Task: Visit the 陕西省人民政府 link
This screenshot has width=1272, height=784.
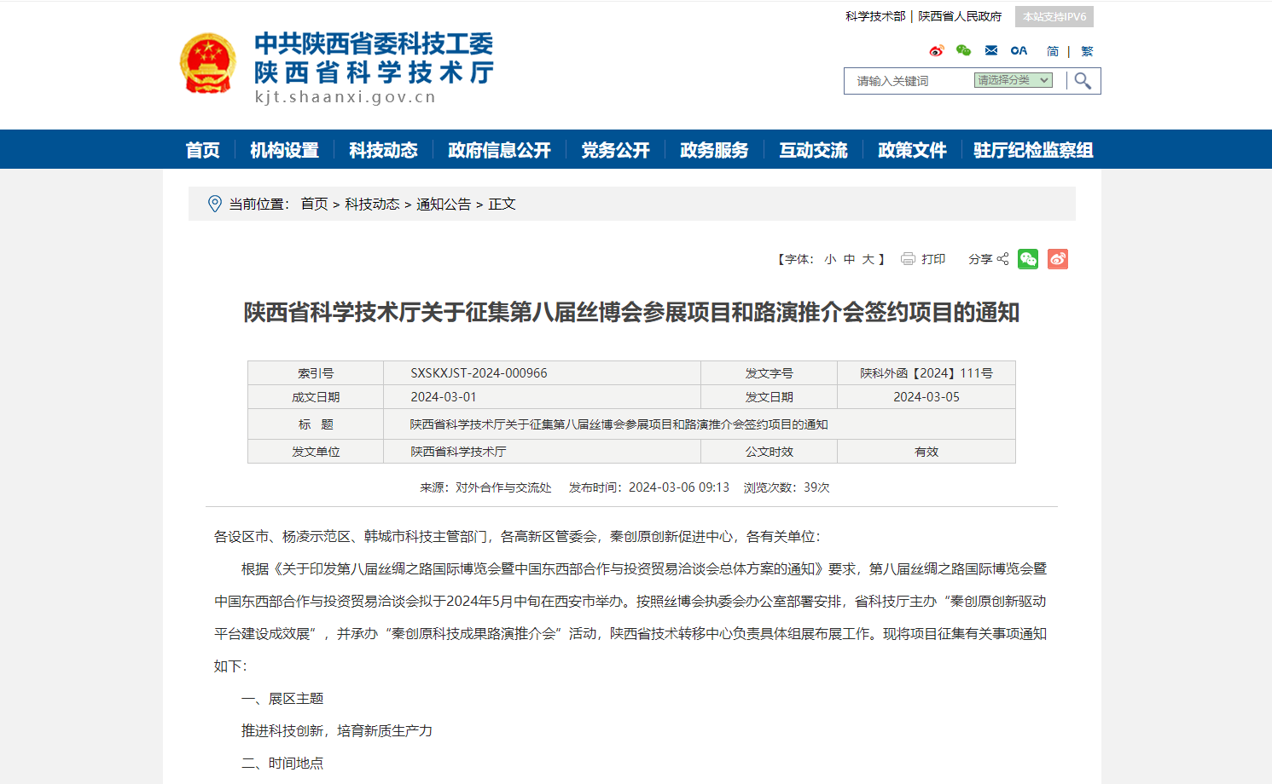Action: 959,15
